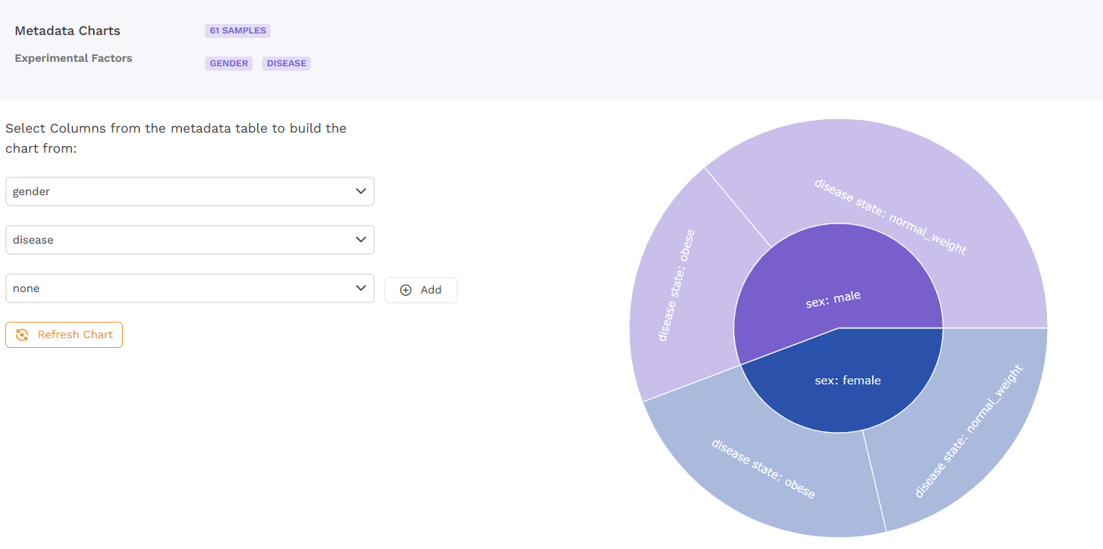
Task: Open the gender column dropdown
Action: pos(190,191)
